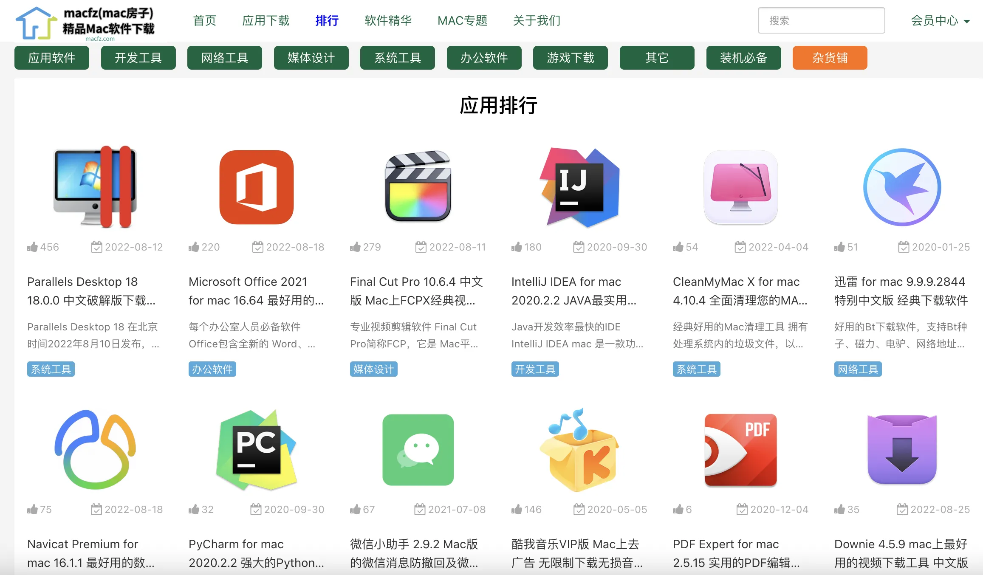Open Navicat Premium for mac title link

(x=91, y=553)
